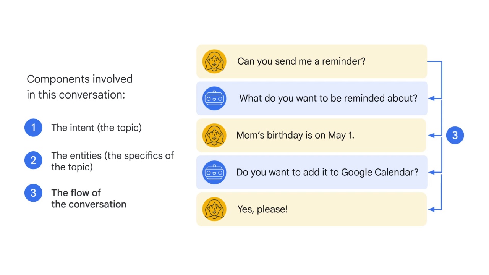This screenshot has height=275, width=489.
Task: Click the blue number 1 circle beside 'The intent'
Action: click(33, 128)
